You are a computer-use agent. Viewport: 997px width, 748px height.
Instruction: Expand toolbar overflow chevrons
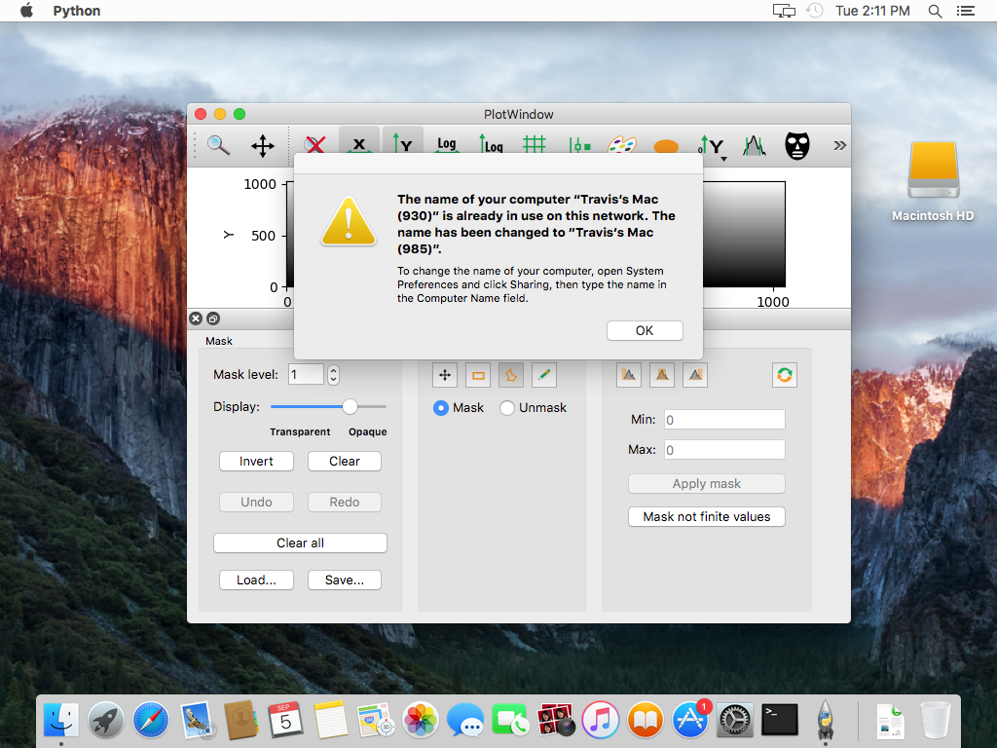840,146
